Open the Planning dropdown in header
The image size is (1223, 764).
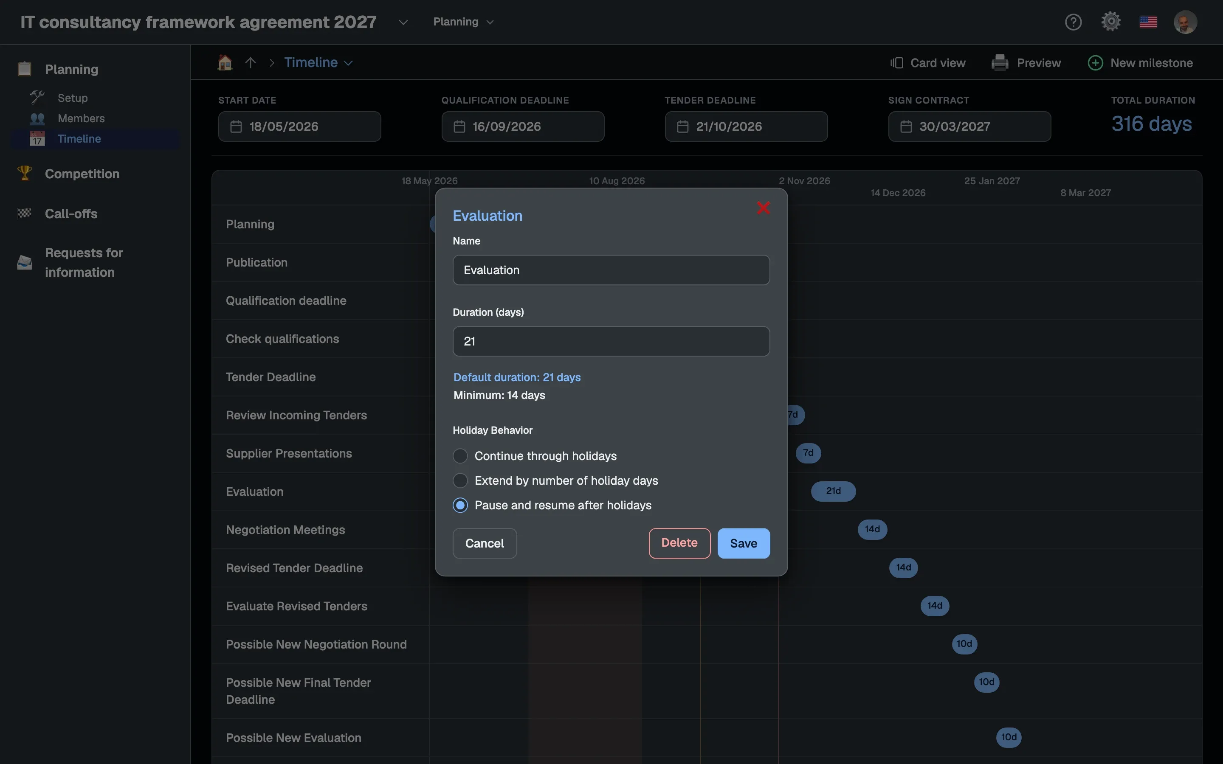[x=463, y=22]
